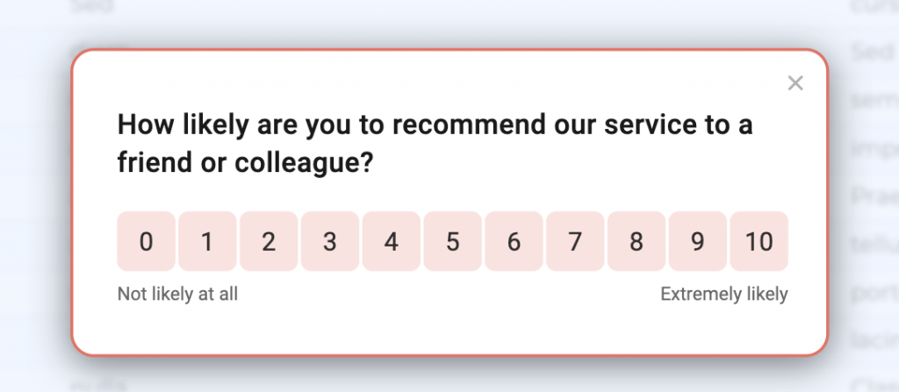Click empty space below the rating labels
This screenshot has height=392, width=899.
coord(448,329)
